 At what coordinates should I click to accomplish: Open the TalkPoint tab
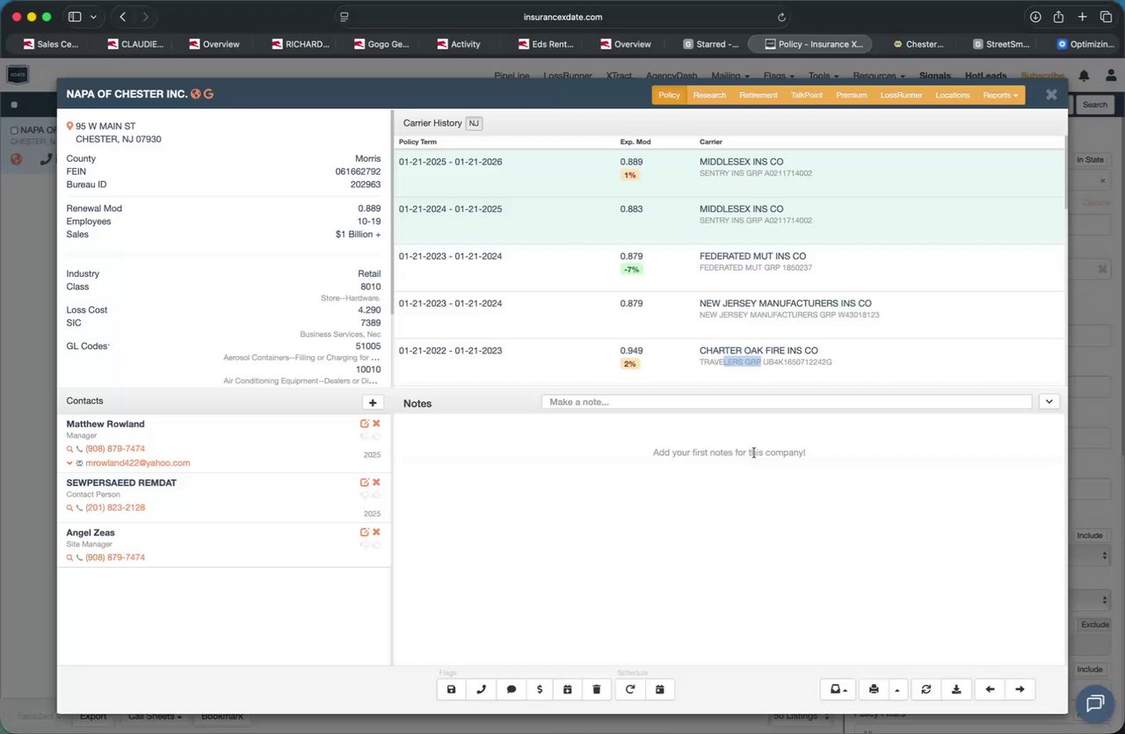coord(807,95)
